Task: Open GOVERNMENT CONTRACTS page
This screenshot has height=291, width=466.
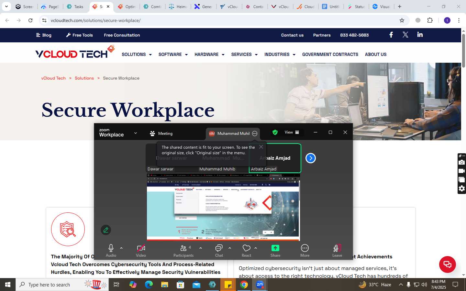Action: [x=330, y=54]
